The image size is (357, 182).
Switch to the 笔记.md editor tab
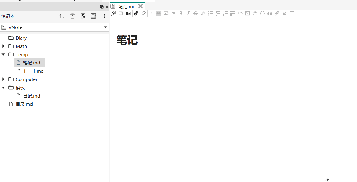click(127, 6)
